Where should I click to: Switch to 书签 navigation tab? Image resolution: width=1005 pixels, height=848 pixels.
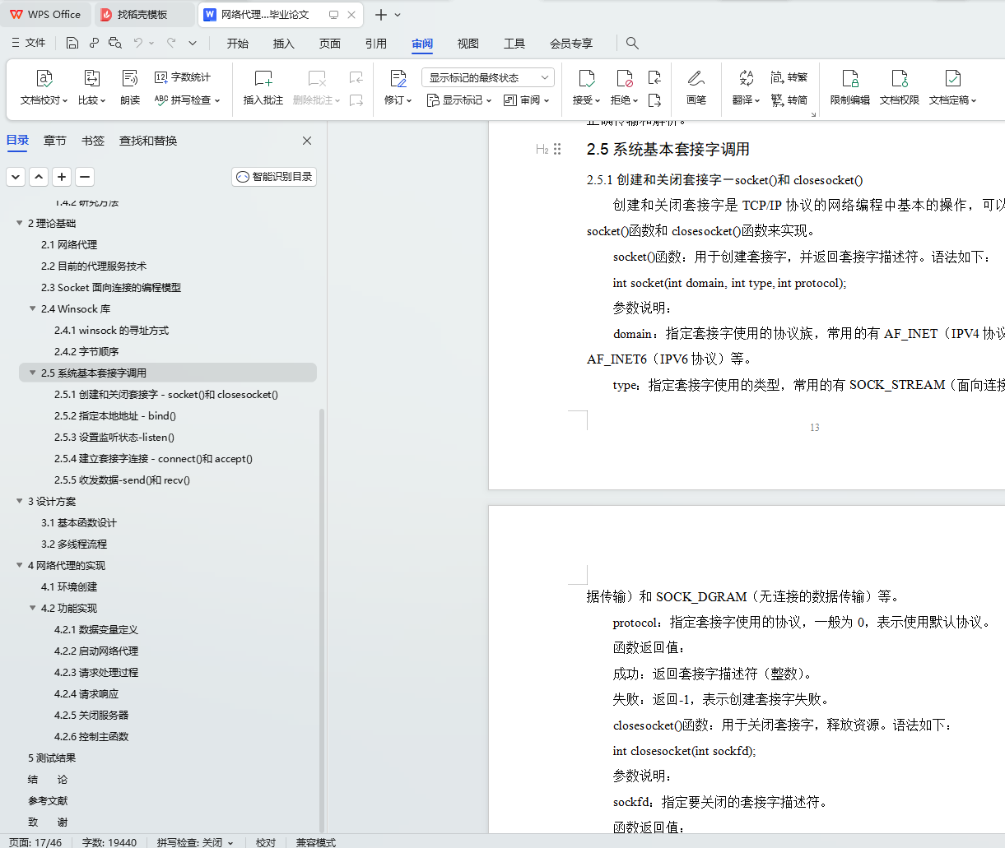93,141
